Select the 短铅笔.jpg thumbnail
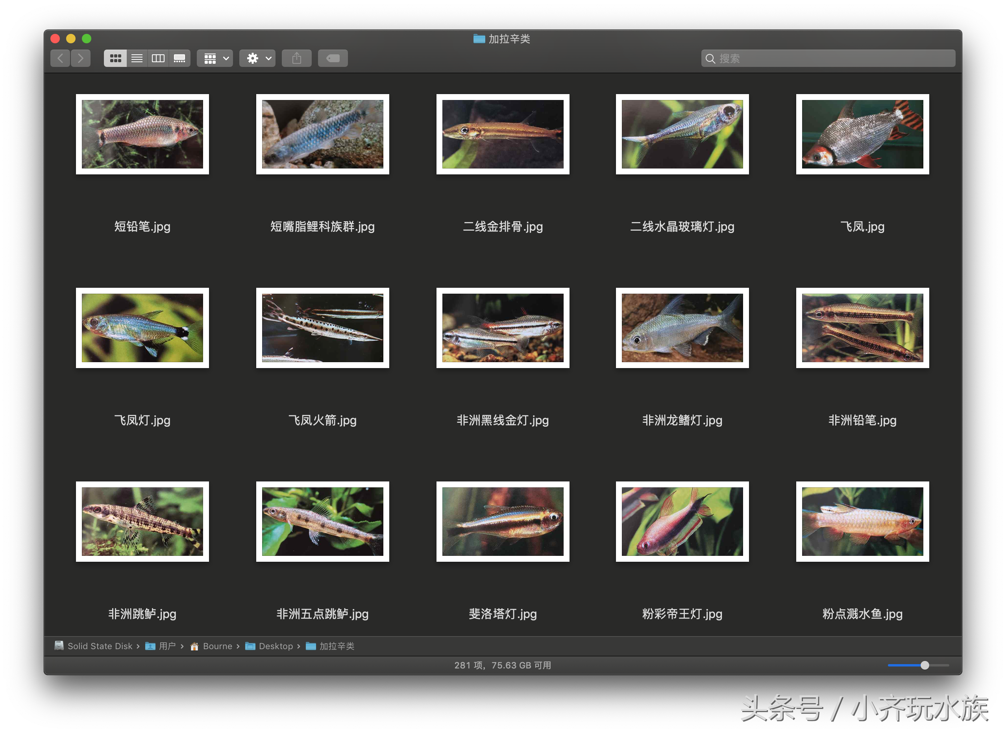Screen dimensions: 1006x733 (x=142, y=134)
